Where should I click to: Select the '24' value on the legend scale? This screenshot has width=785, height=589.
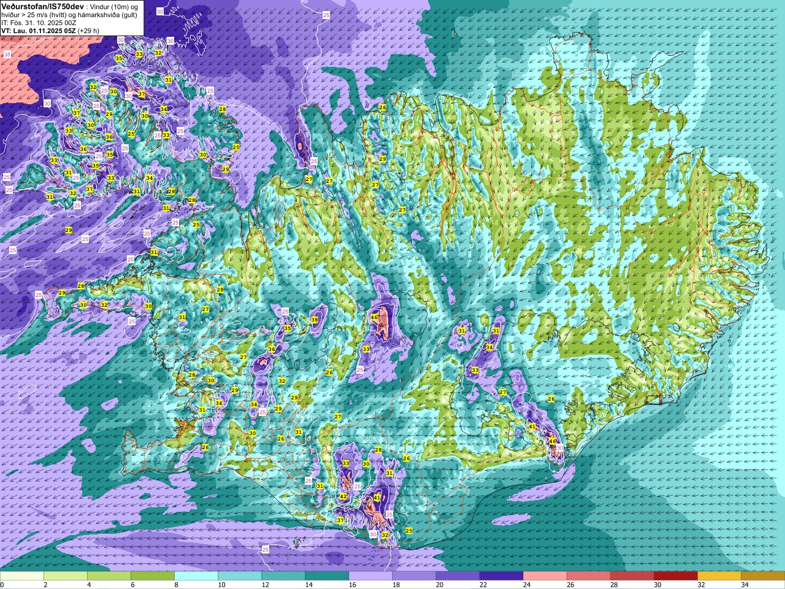click(527, 585)
